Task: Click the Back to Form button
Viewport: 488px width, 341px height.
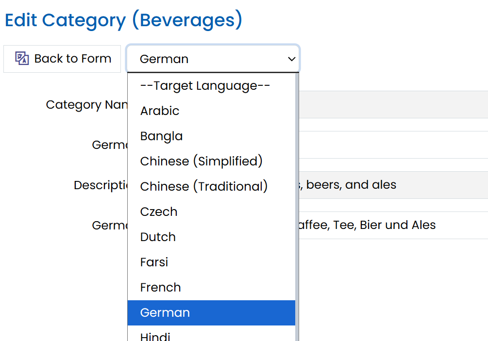Action: (62, 58)
